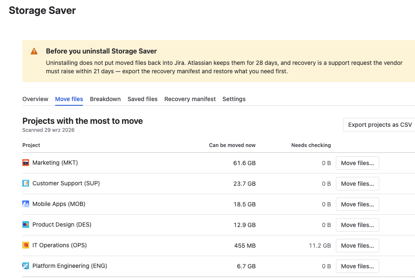Click the Scanned 29 wrz 2026 text
The width and height of the screenshot is (415, 278).
click(x=48, y=130)
